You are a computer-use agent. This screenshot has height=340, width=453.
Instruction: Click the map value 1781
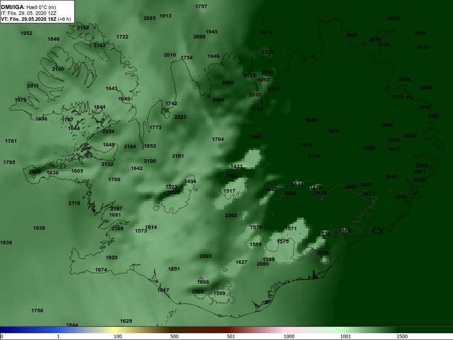point(11,141)
